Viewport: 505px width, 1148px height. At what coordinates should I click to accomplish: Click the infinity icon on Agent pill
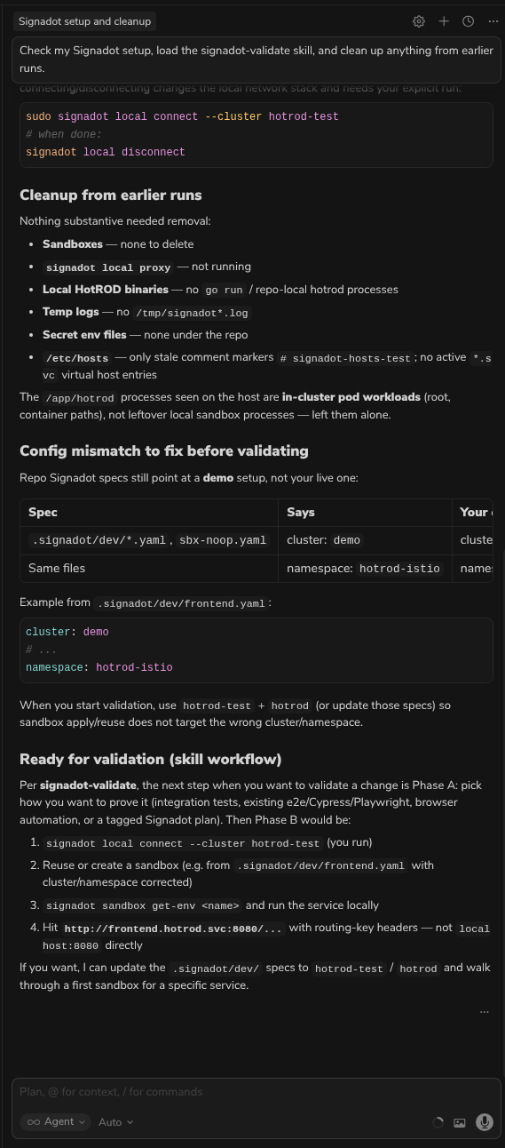pyautogui.click(x=34, y=1122)
